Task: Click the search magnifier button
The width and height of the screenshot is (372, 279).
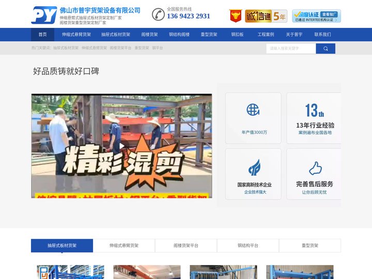Action: coord(326,49)
